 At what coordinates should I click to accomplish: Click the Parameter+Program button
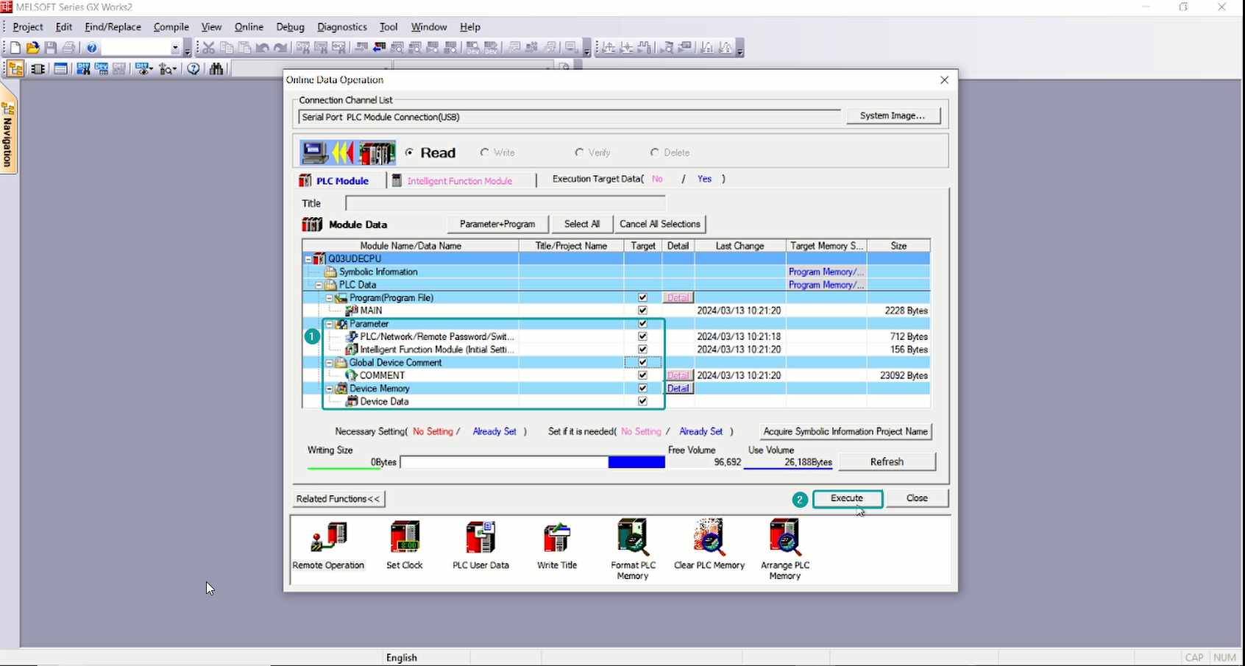click(497, 224)
